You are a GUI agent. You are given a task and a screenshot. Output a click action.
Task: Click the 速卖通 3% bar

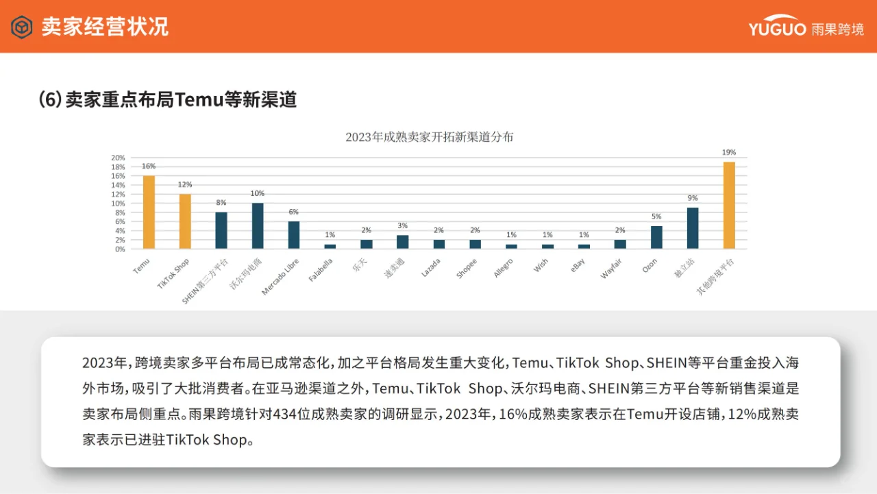click(x=403, y=242)
